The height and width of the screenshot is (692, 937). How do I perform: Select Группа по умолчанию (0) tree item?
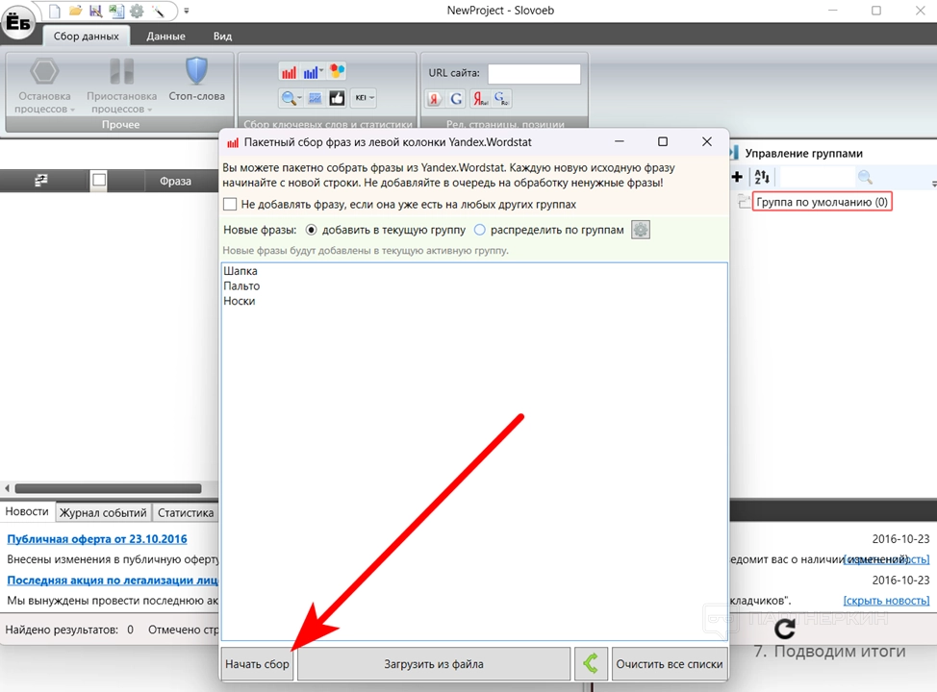point(822,202)
